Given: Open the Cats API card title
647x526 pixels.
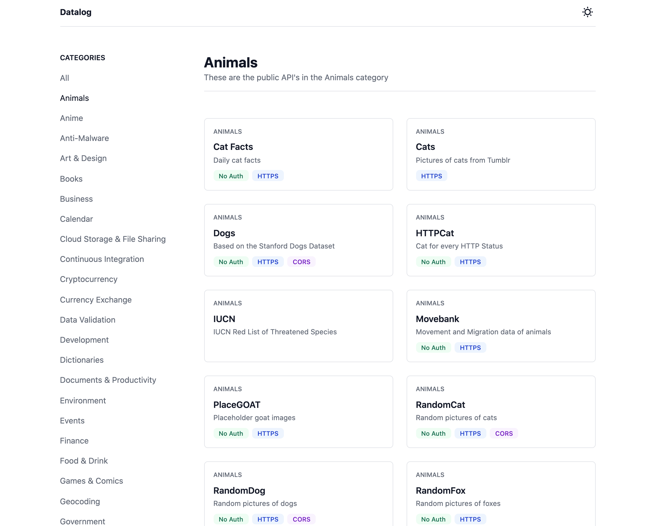Looking at the screenshot, I should [x=425, y=147].
